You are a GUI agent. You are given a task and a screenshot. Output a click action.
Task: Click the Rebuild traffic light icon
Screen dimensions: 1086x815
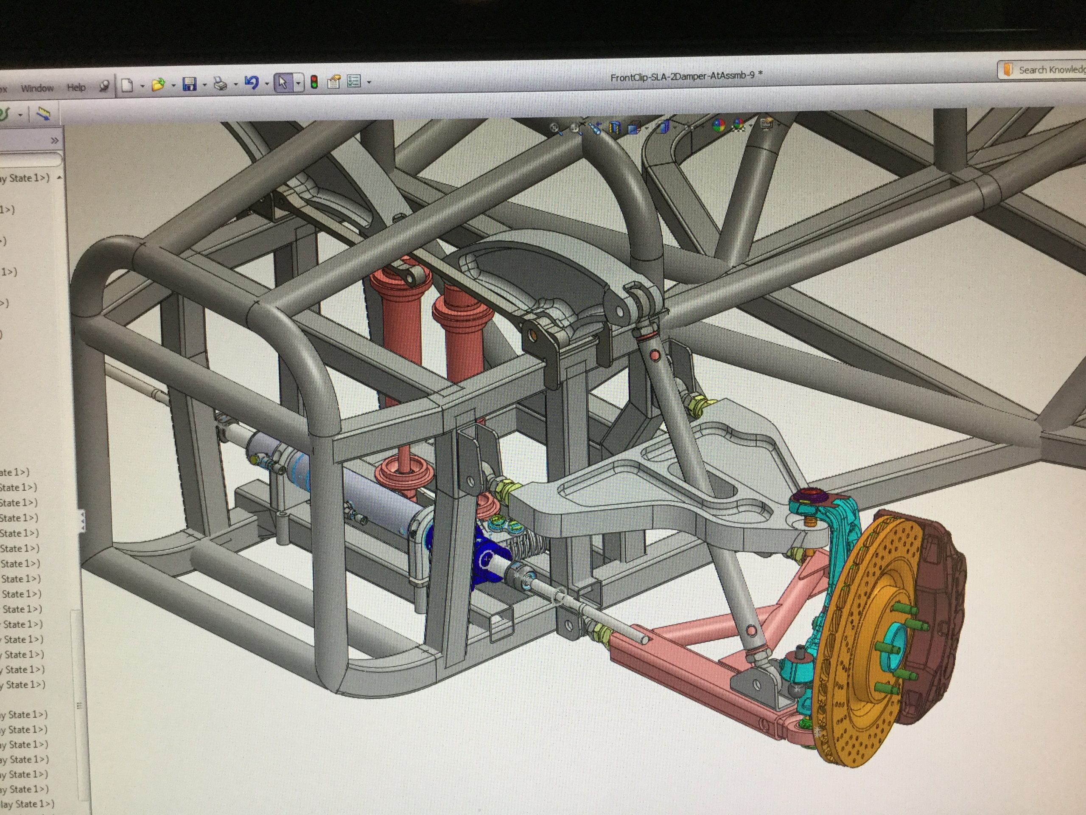[314, 82]
